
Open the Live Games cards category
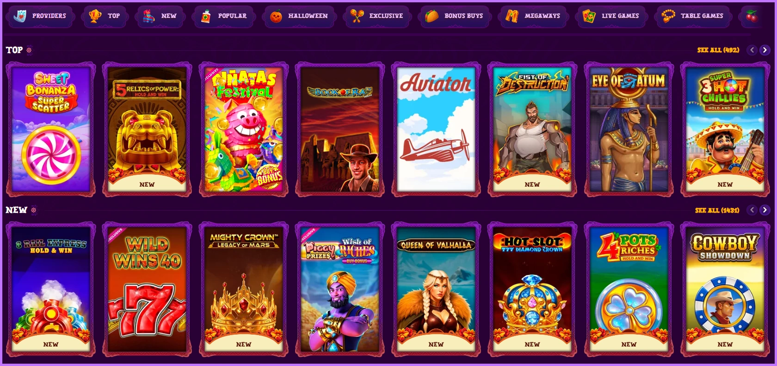pos(611,16)
